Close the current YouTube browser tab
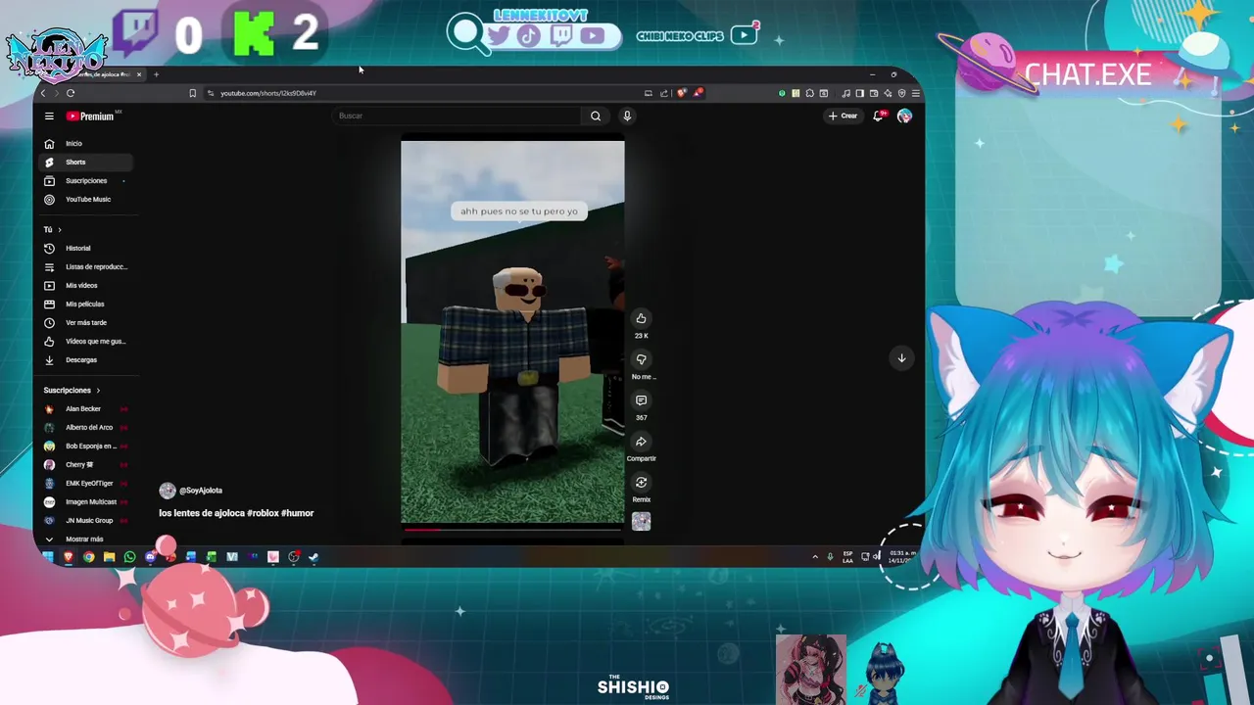1254x705 pixels. pos(139,74)
